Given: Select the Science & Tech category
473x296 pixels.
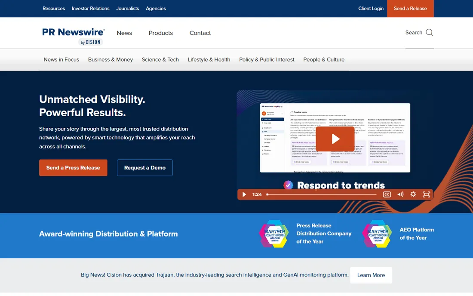Looking at the screenshot, I should (x=160, y=59).
